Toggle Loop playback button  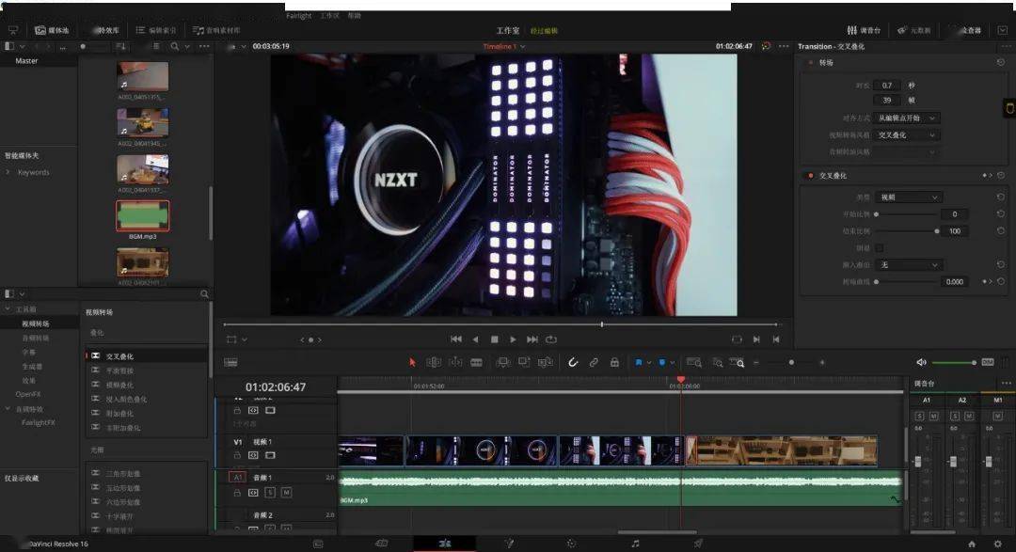click(x=550, y=339)
